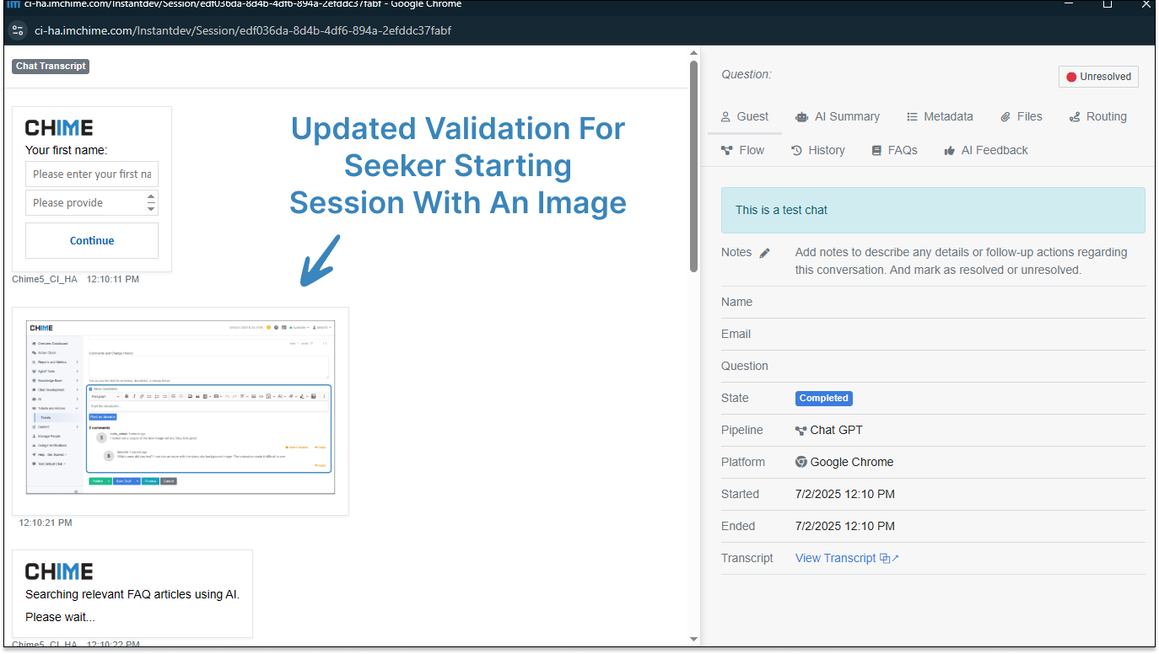Click the Guest person icon
Viewport: 1159px width, 654px height.
coord(725,117)
